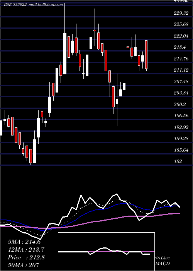Click the 182 price axis label
Viewport: 193px width, 271px height.
coord(178,161)
